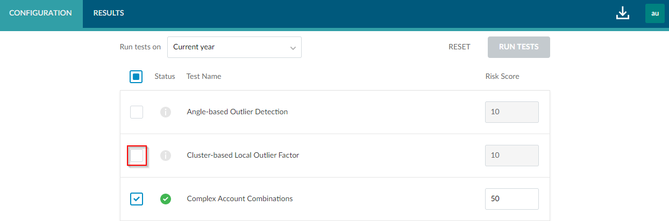669x221 pixels.
Task: Click info status icon for Cluster-based Local Outlier Factor
Action: tap(166, 156)
